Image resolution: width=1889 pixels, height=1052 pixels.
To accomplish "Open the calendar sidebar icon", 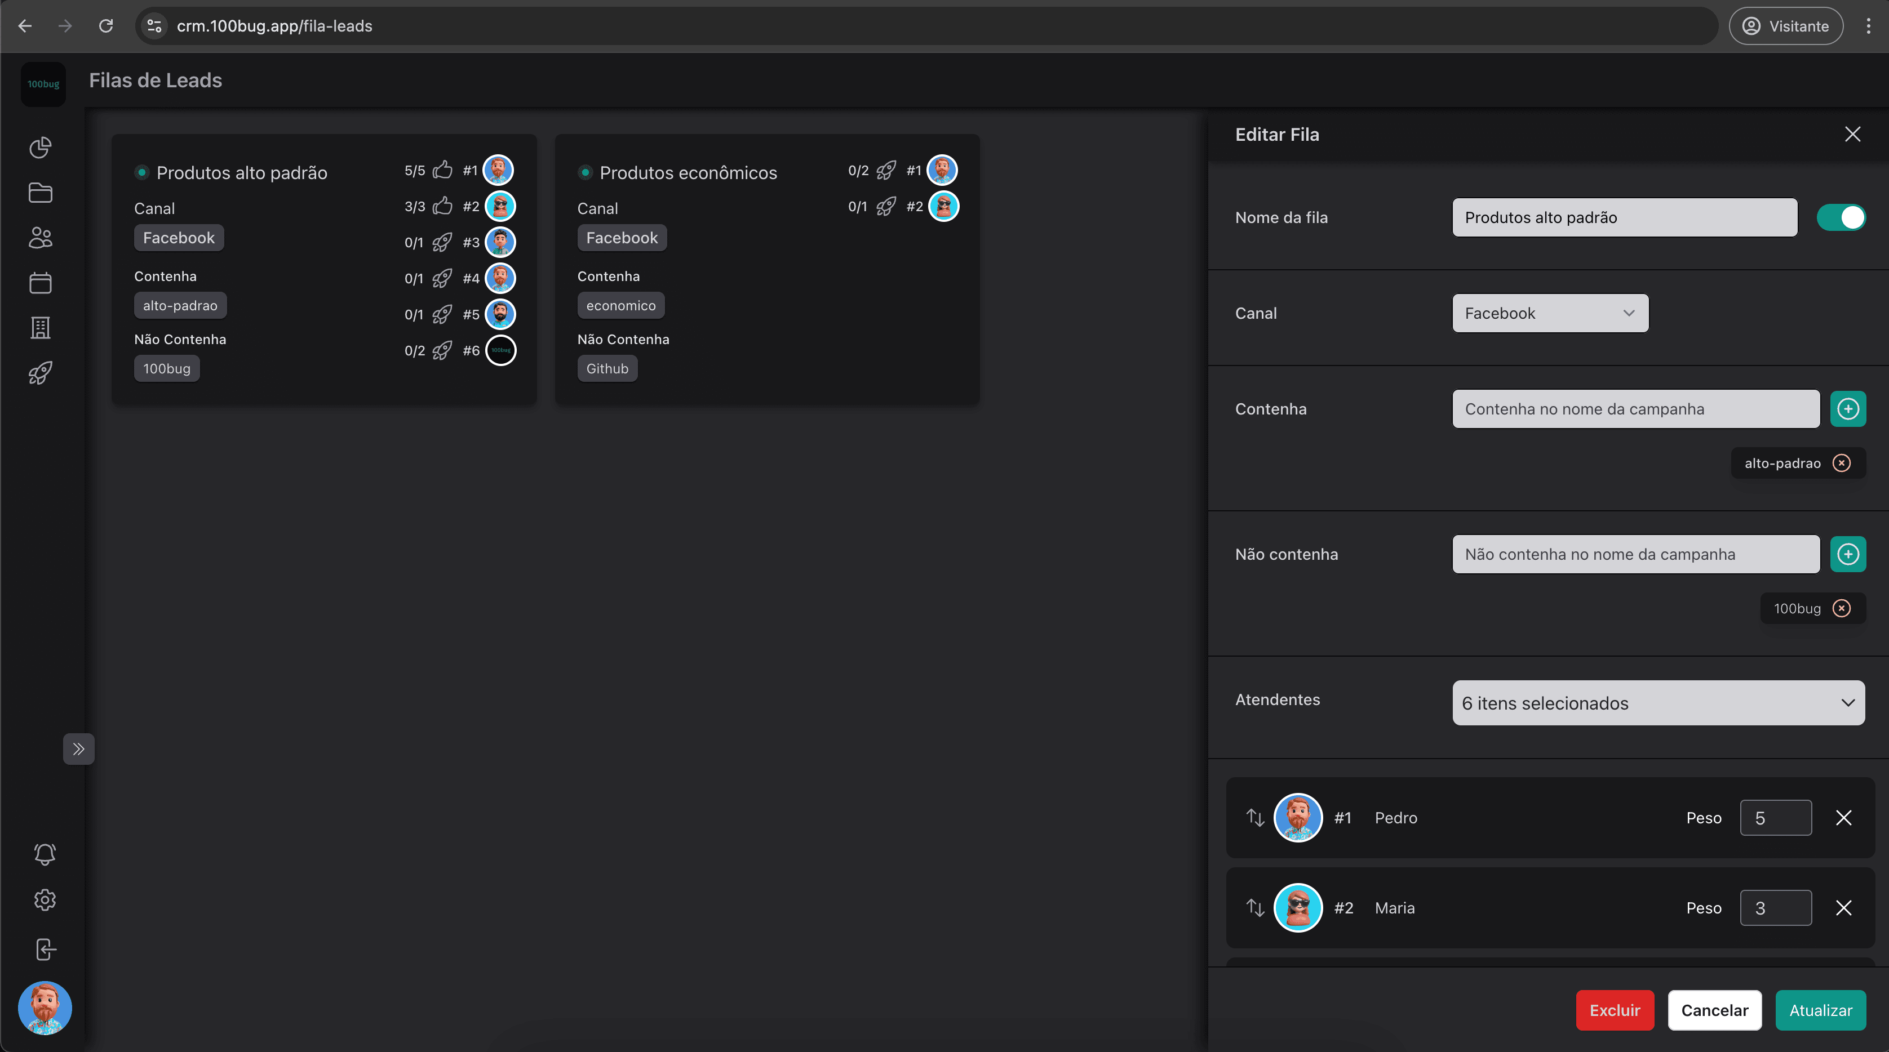I will (41, 283).
